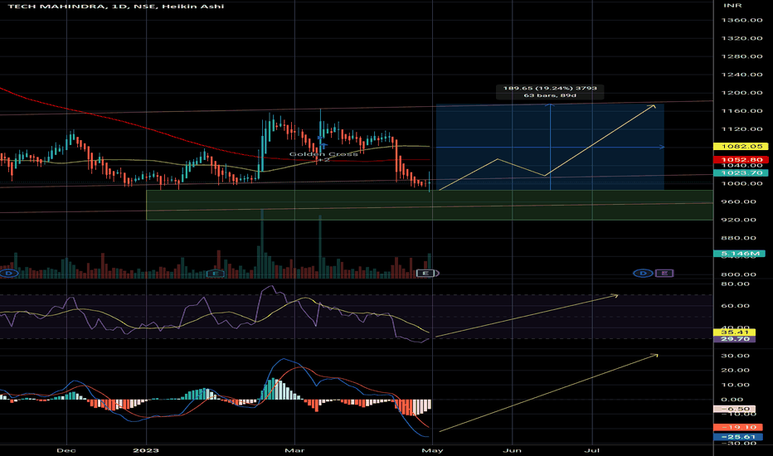Screen dimensions: 773x456
Task: Click the blue -25.61 MACD value label
Action: (738, 437)
